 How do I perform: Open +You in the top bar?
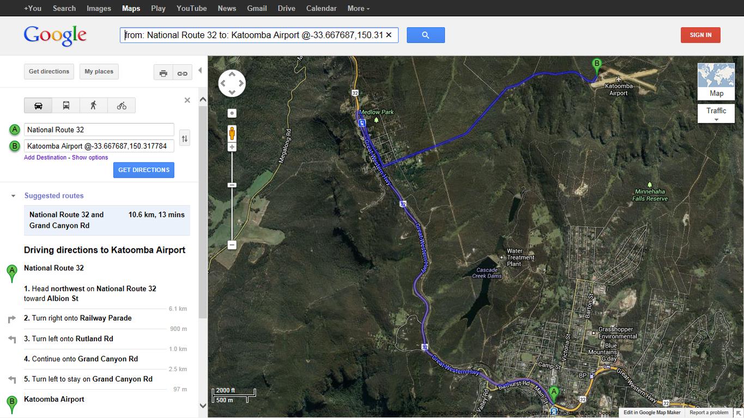[x=33, y=8]
